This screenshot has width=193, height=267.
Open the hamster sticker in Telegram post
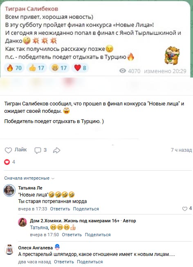click(x=172, y=55)
